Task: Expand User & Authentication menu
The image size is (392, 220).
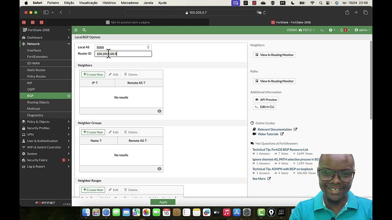Action: click(46, 141)
